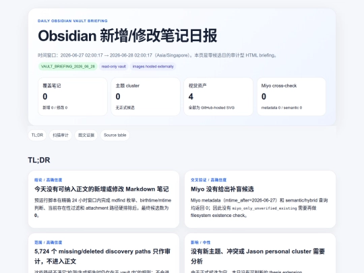
Task: Click the 交叉验证 / 高确信度 label
Action: pyautogui.click(x=209, y=180)
